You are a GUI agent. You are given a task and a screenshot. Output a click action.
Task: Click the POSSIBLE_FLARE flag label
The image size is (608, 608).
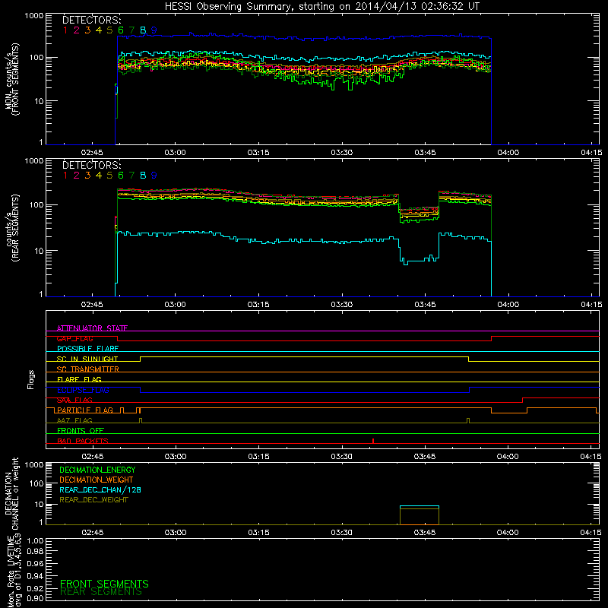click(87, 349)
